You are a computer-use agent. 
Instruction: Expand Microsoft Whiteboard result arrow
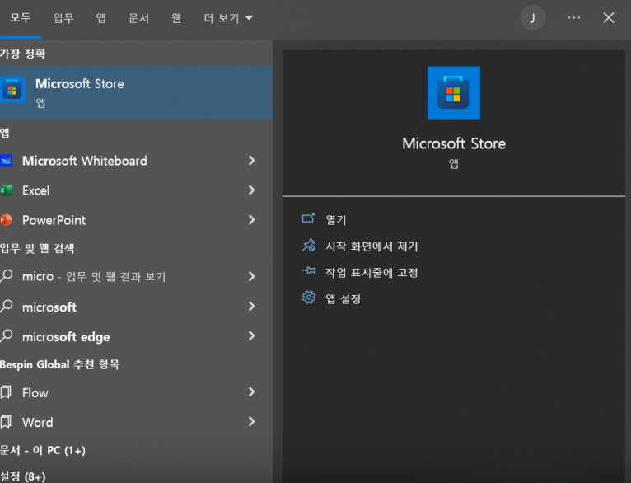tap(252, 161)
